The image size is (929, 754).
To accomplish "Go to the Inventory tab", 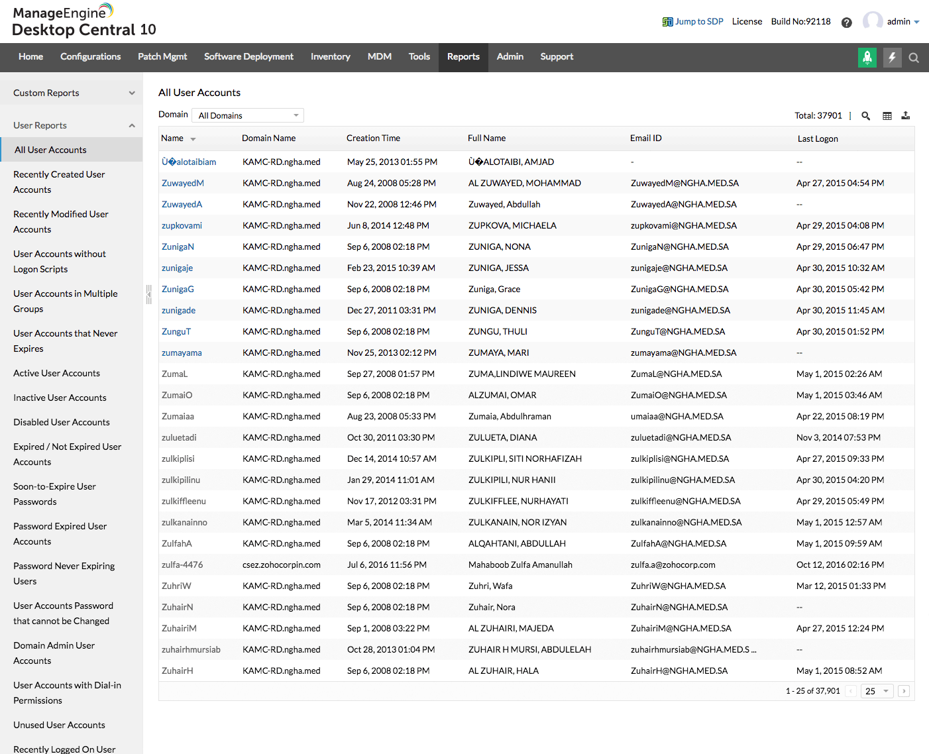I will pos(331,57).
